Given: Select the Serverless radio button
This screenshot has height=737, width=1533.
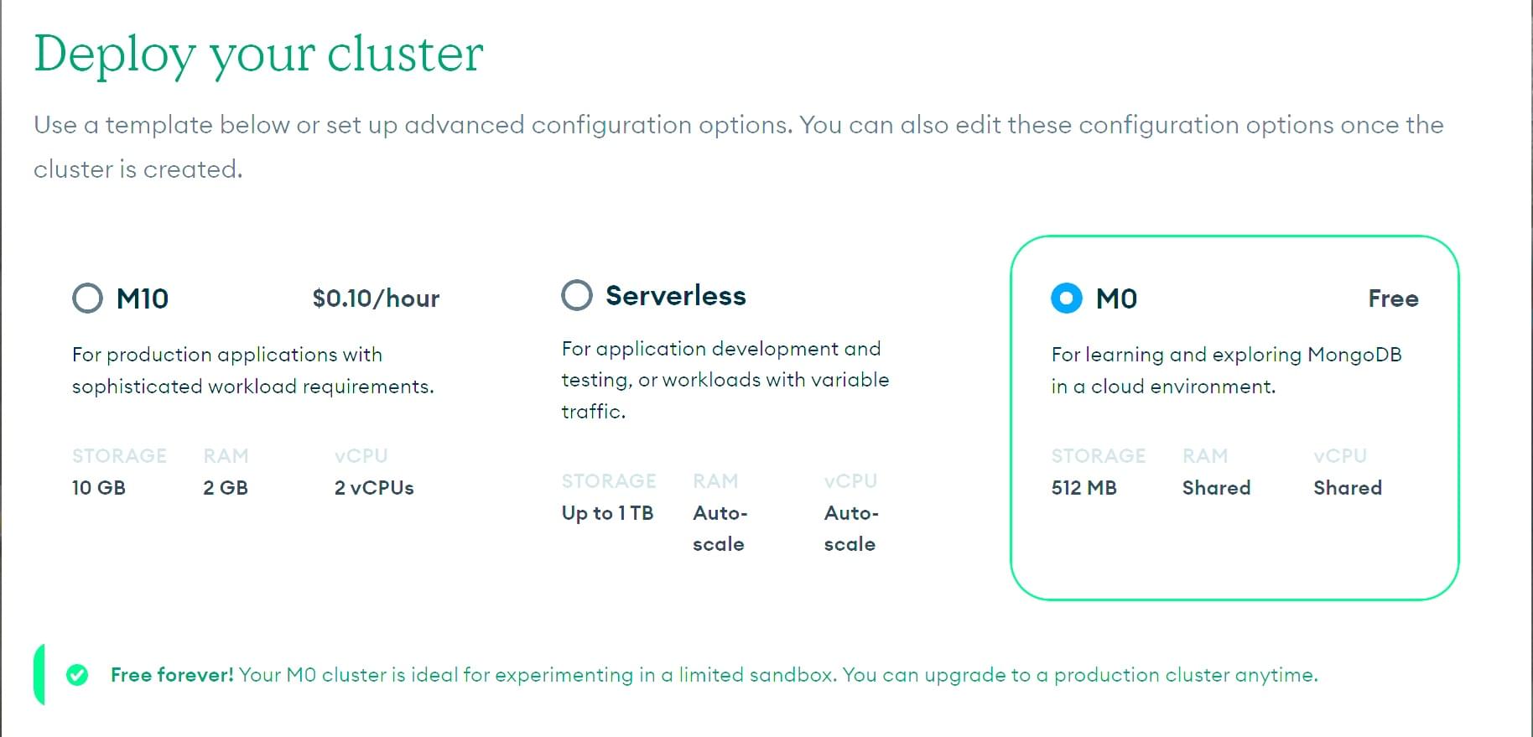Looking at the screenshot, I should (577, 295).
